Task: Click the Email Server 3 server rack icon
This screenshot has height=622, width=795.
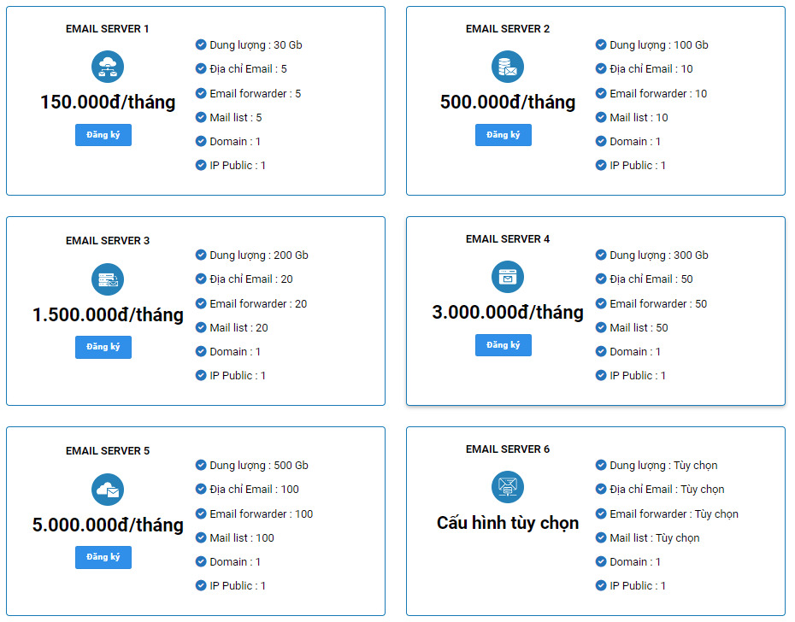Action: coord(108,279)
